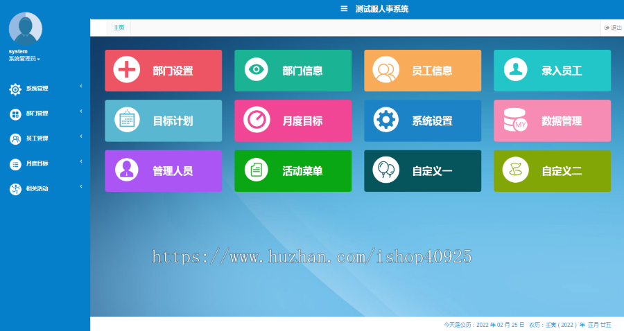The height and width of the screenshot is (331, 624).
Task: Click the 活动菜单 document icon tile
Action: click(x=293, y=170)
